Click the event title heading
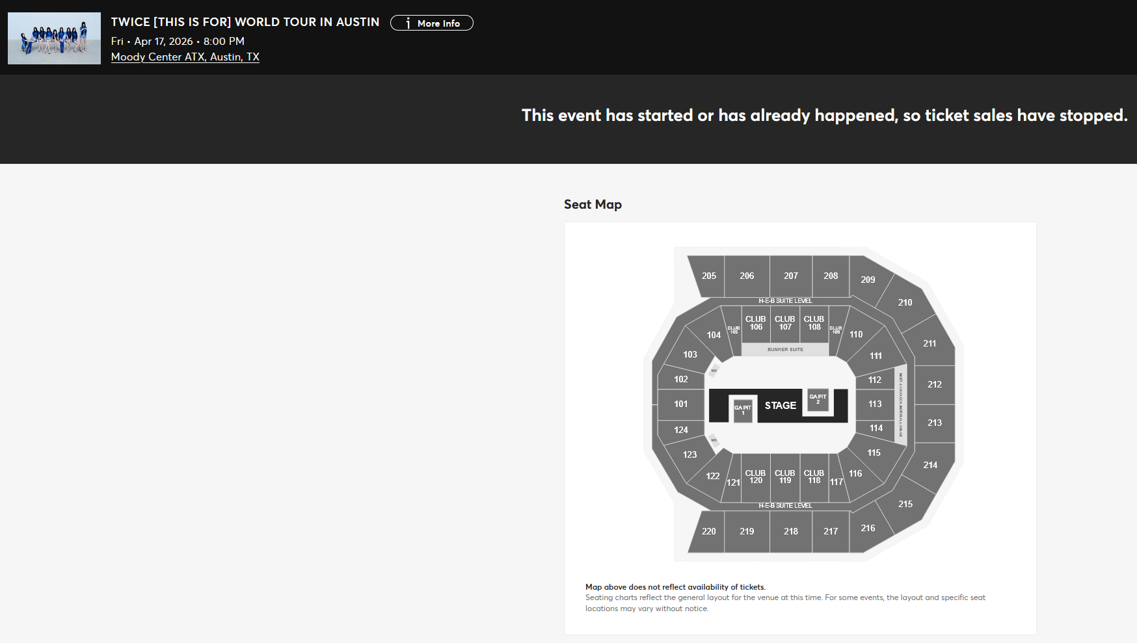The width and height of the screenshot is (1137, 643). pyautogui.click(x=245, y=22)
